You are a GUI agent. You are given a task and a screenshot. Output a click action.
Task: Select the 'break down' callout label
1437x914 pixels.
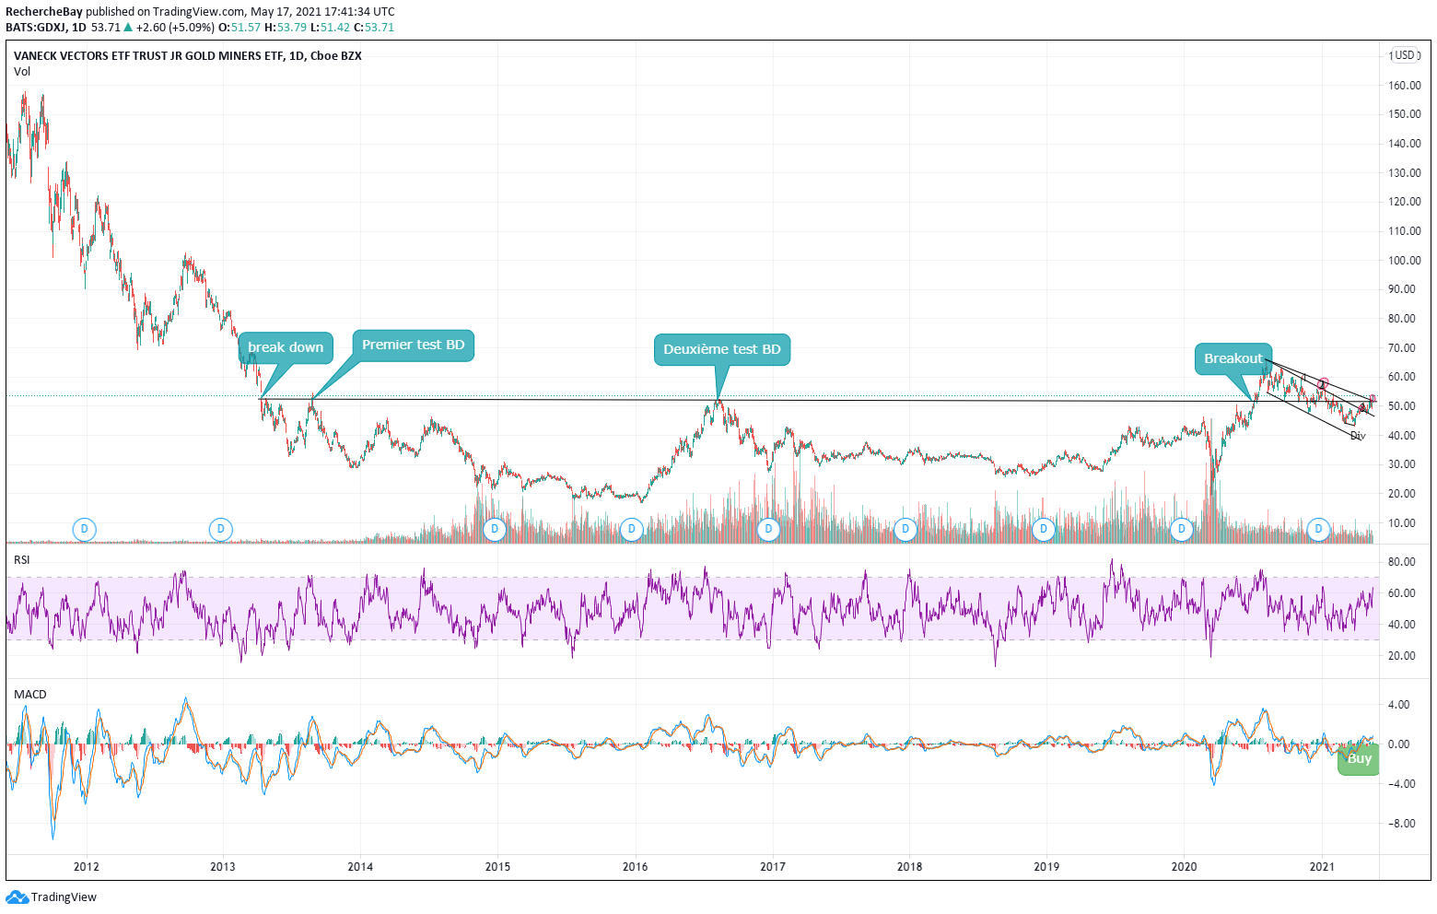click(286, 347)
